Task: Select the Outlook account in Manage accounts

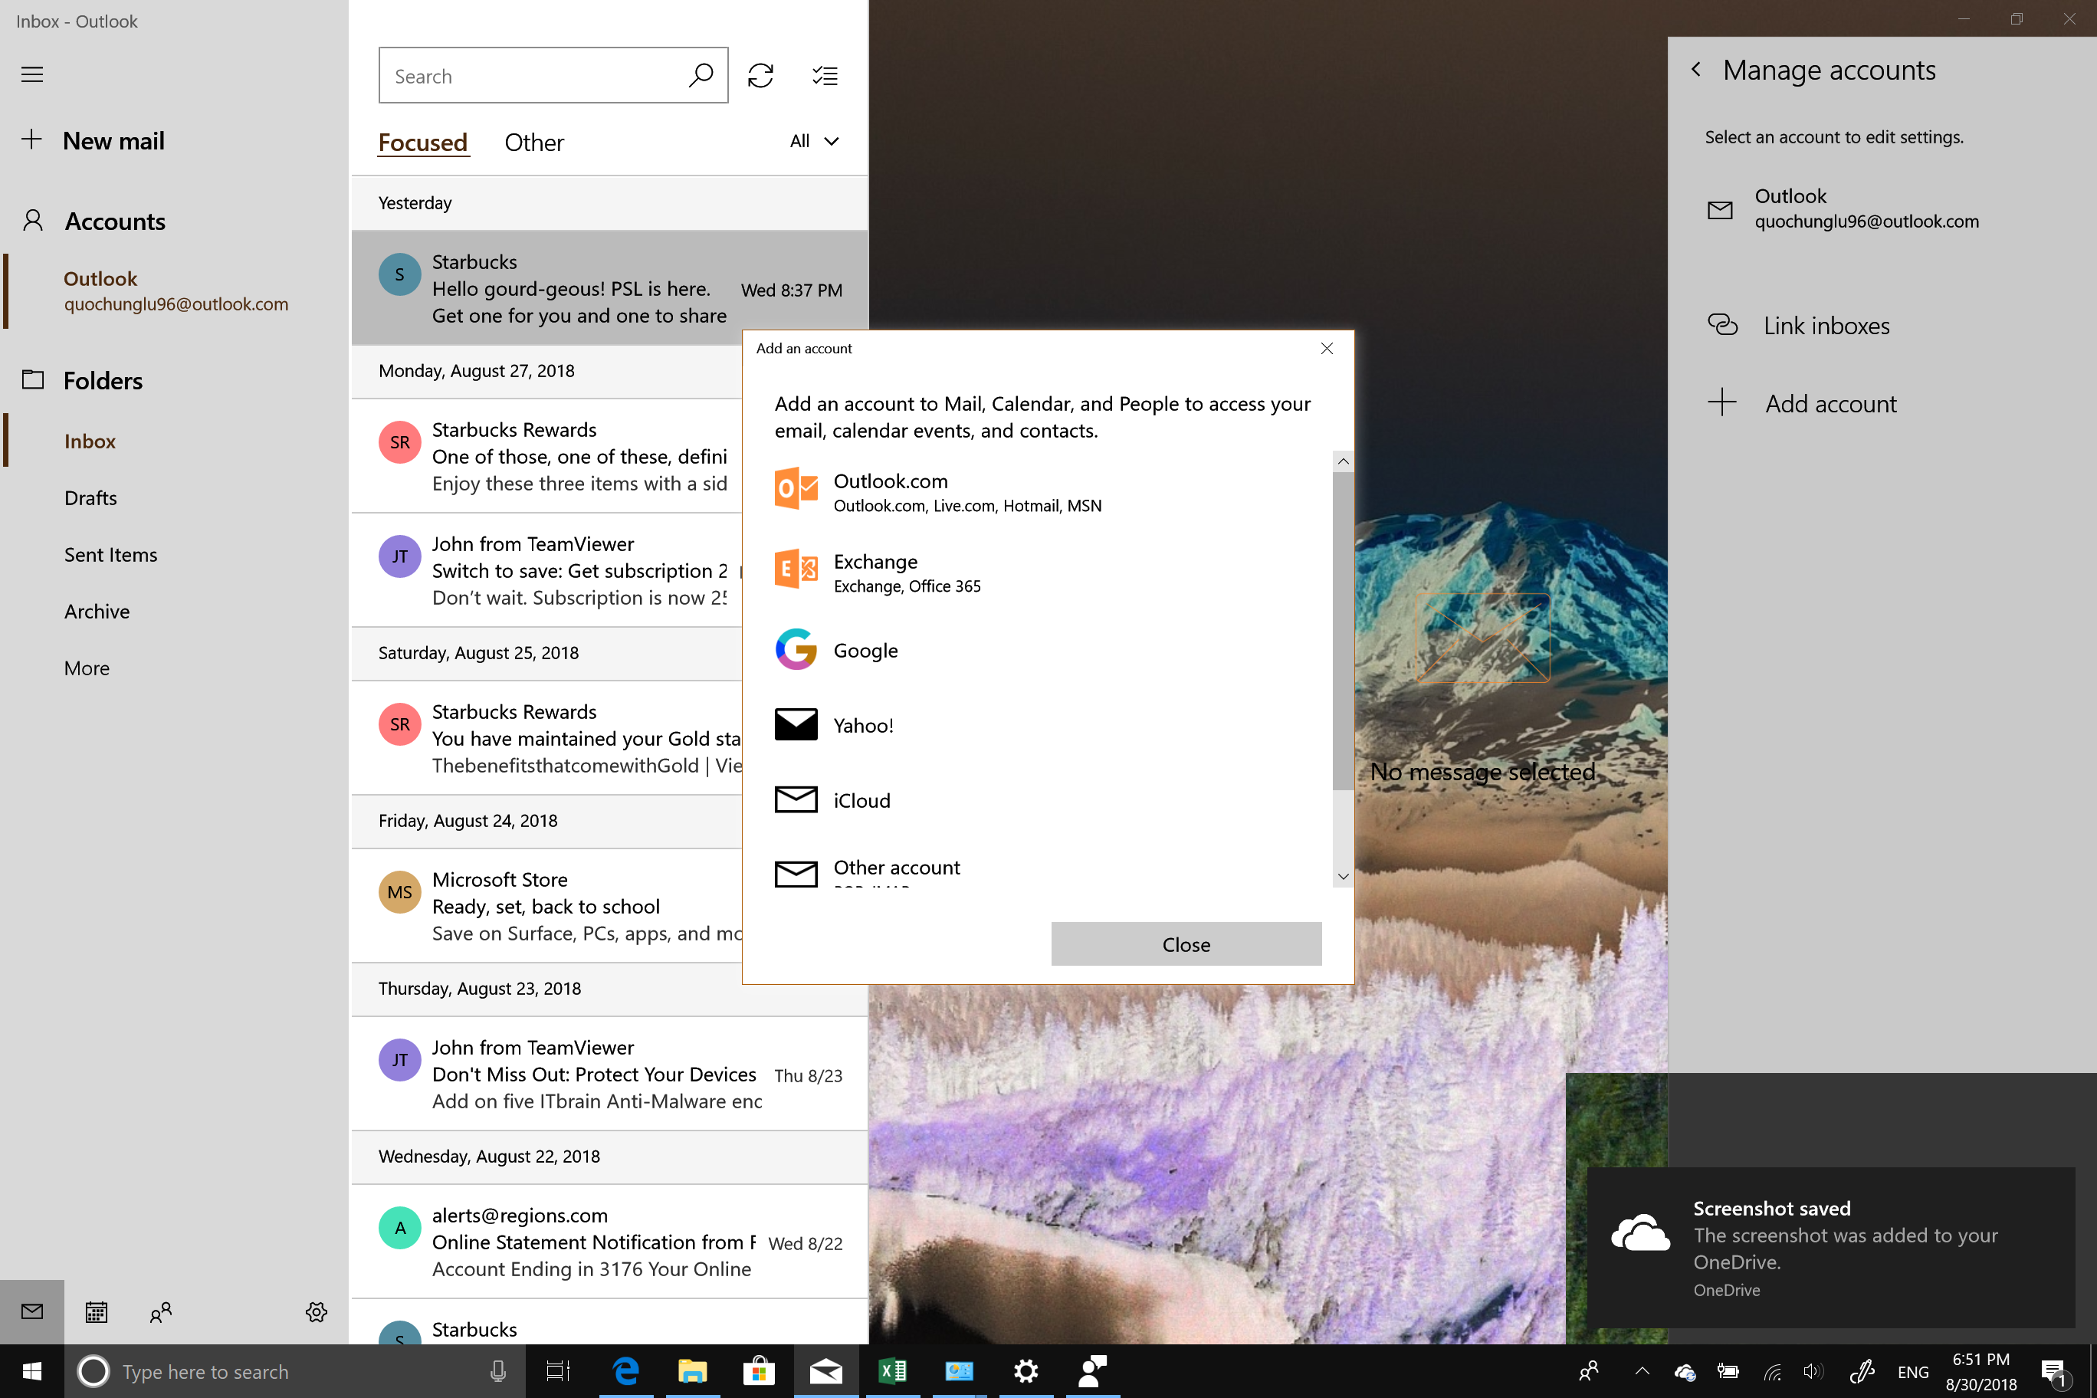Action: (x=1881, y=208)
